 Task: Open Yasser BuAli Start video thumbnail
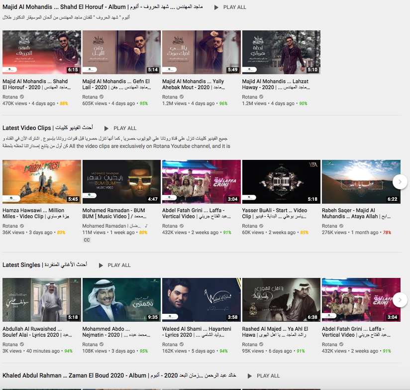click(281, 182)
